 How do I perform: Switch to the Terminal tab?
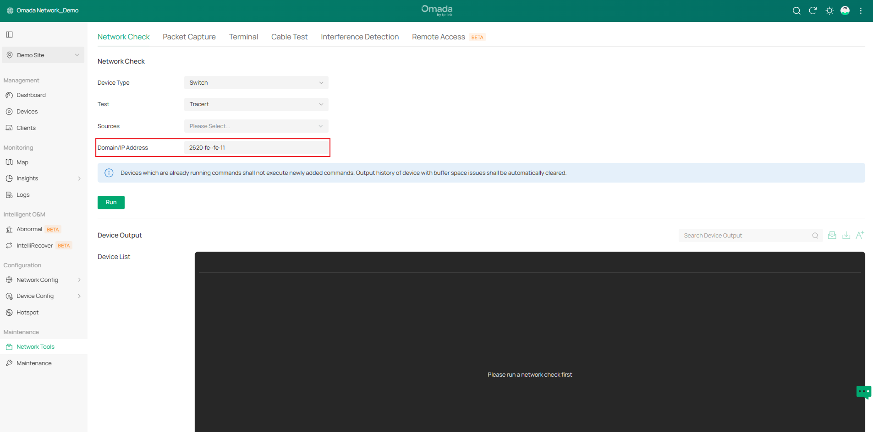pos(243,37)
